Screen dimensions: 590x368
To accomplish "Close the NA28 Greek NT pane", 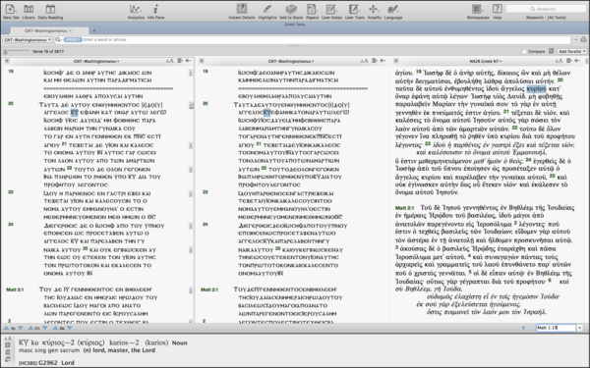I will (x=396, y=61).
